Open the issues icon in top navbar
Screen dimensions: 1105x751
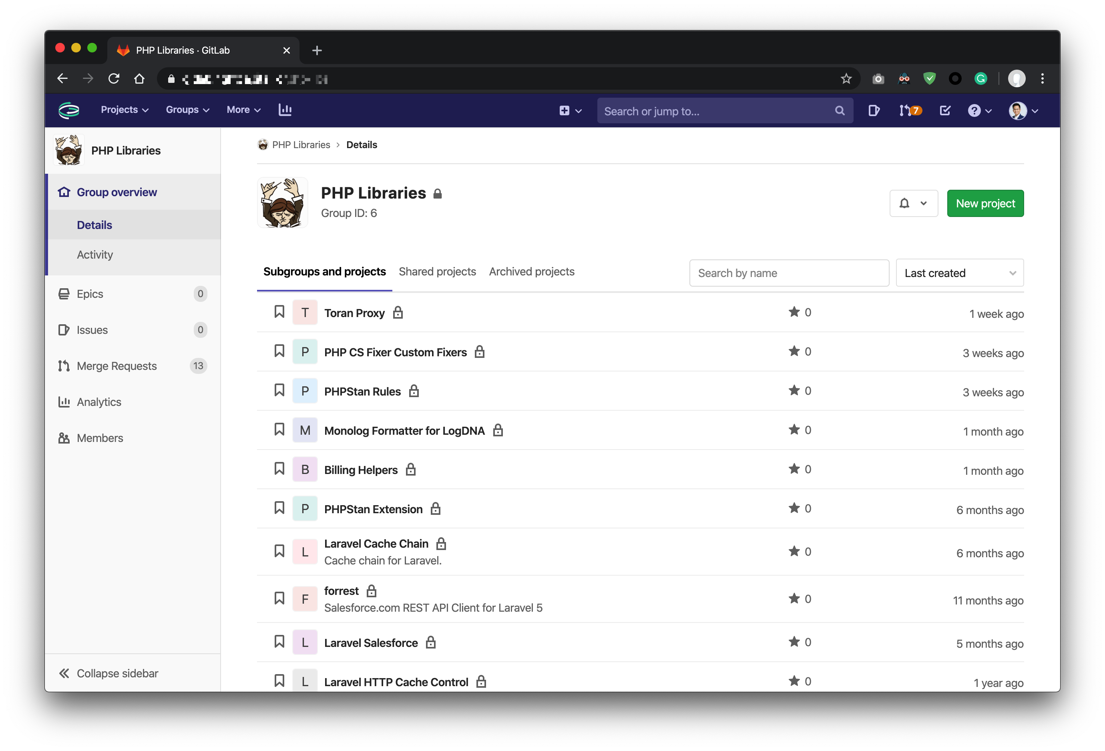pyautogui.click(x=874, y=110)
